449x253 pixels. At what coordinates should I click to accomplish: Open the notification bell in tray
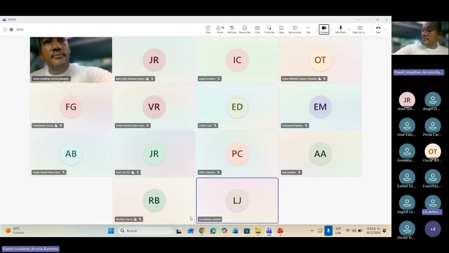pyautogui.click(x=384, y=231)
